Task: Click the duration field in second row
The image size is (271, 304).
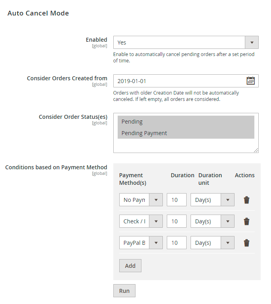Action: (x=176, y=221)
